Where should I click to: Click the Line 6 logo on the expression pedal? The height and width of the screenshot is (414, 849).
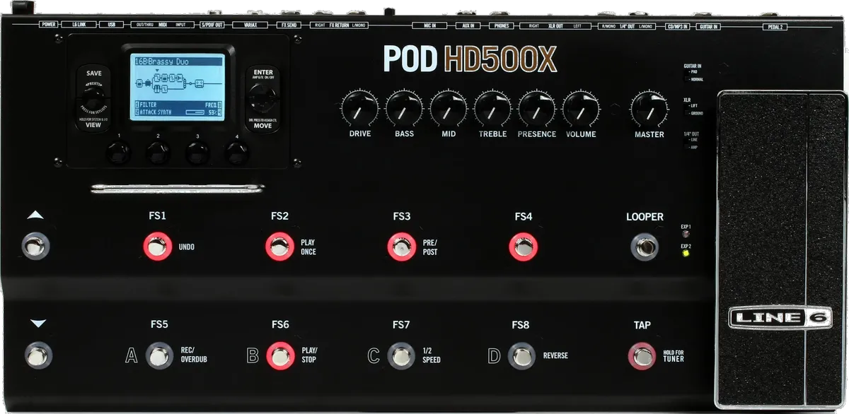[x=780, y=316]
